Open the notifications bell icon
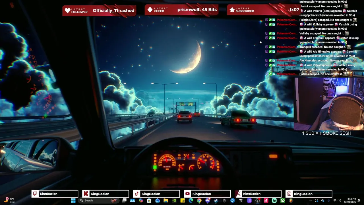Image resolution: width=364 pixels, height=205 pixels. click(x=359, y=200)
